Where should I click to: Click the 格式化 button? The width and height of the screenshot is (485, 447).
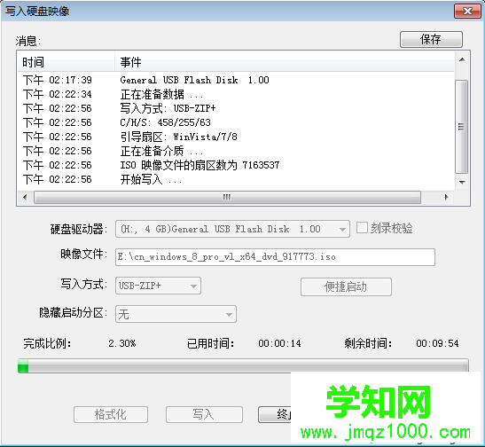tap(111, 414)
